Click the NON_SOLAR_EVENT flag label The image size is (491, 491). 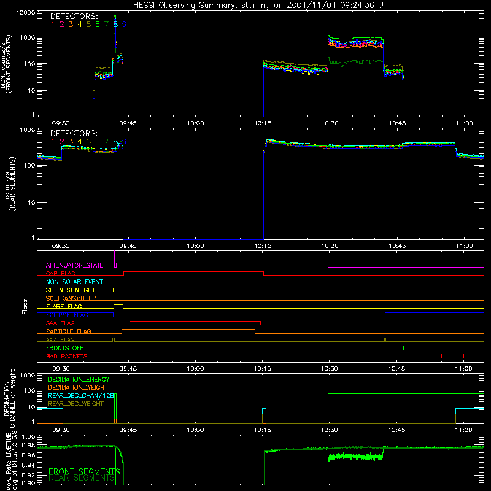tap(74, 282)
